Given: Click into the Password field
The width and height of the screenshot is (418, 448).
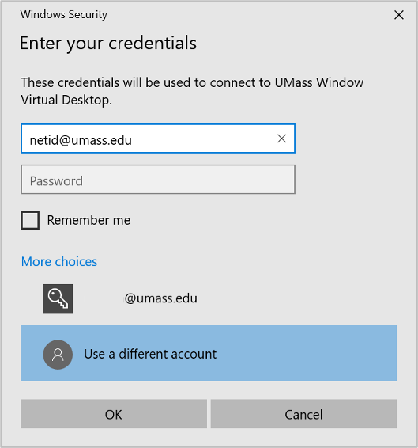Looking at the screenshot, I should tap(158, 180).
